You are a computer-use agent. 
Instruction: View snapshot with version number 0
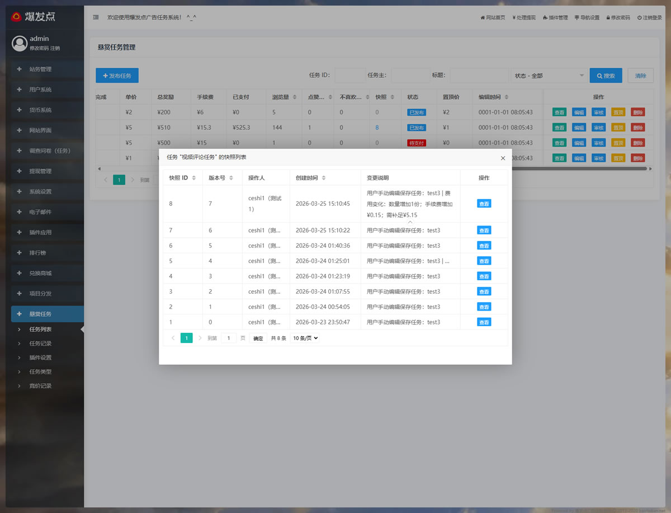(484, 322)
